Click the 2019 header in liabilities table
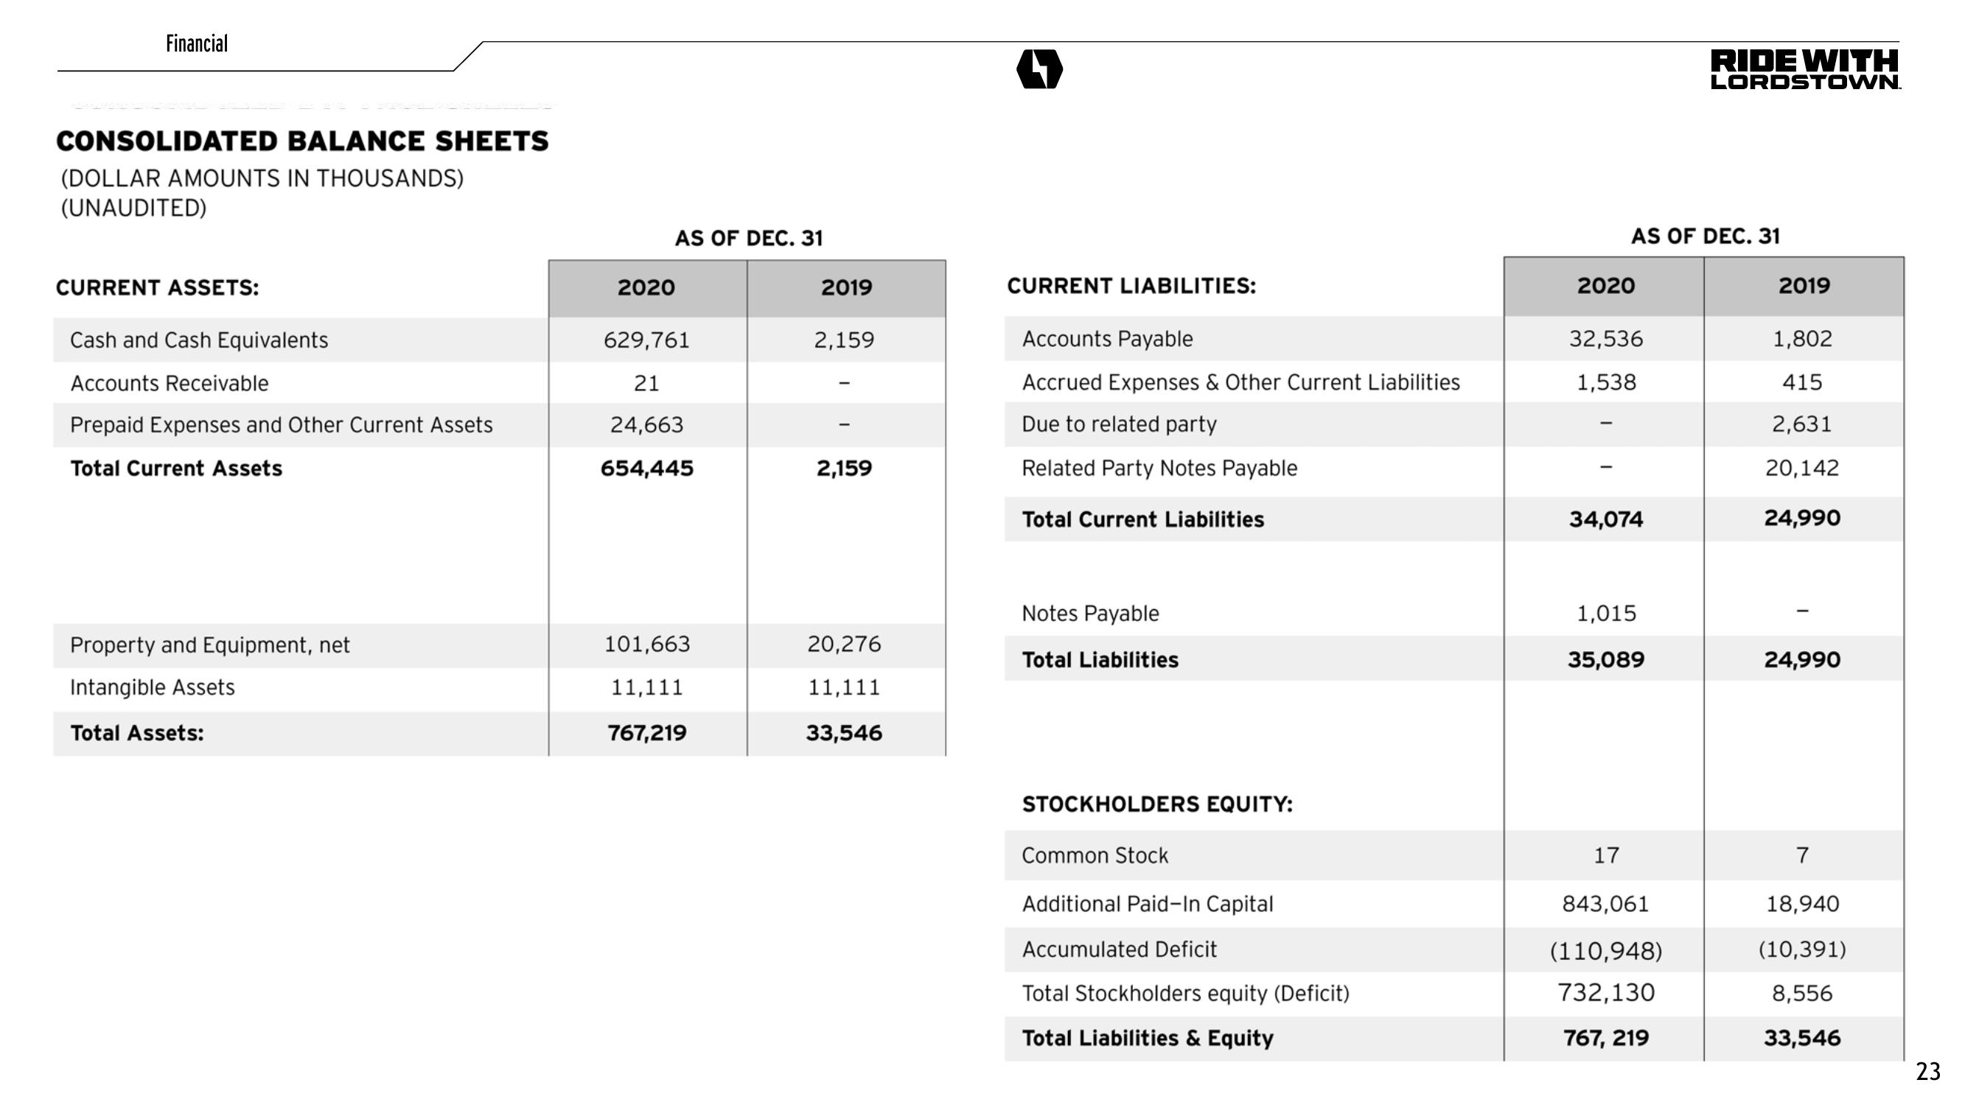This screenshot has width=1965, height=1105. click(1804, 286)
